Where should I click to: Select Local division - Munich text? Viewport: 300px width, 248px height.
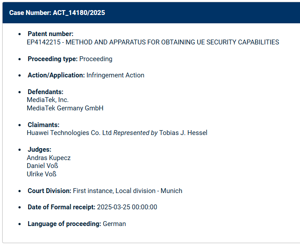click(149, 191)
